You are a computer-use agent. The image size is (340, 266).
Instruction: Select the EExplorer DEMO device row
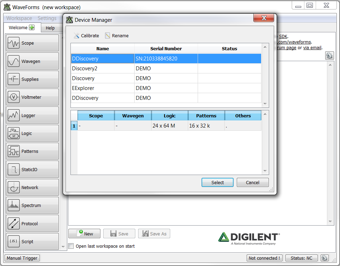pos(166,88)
